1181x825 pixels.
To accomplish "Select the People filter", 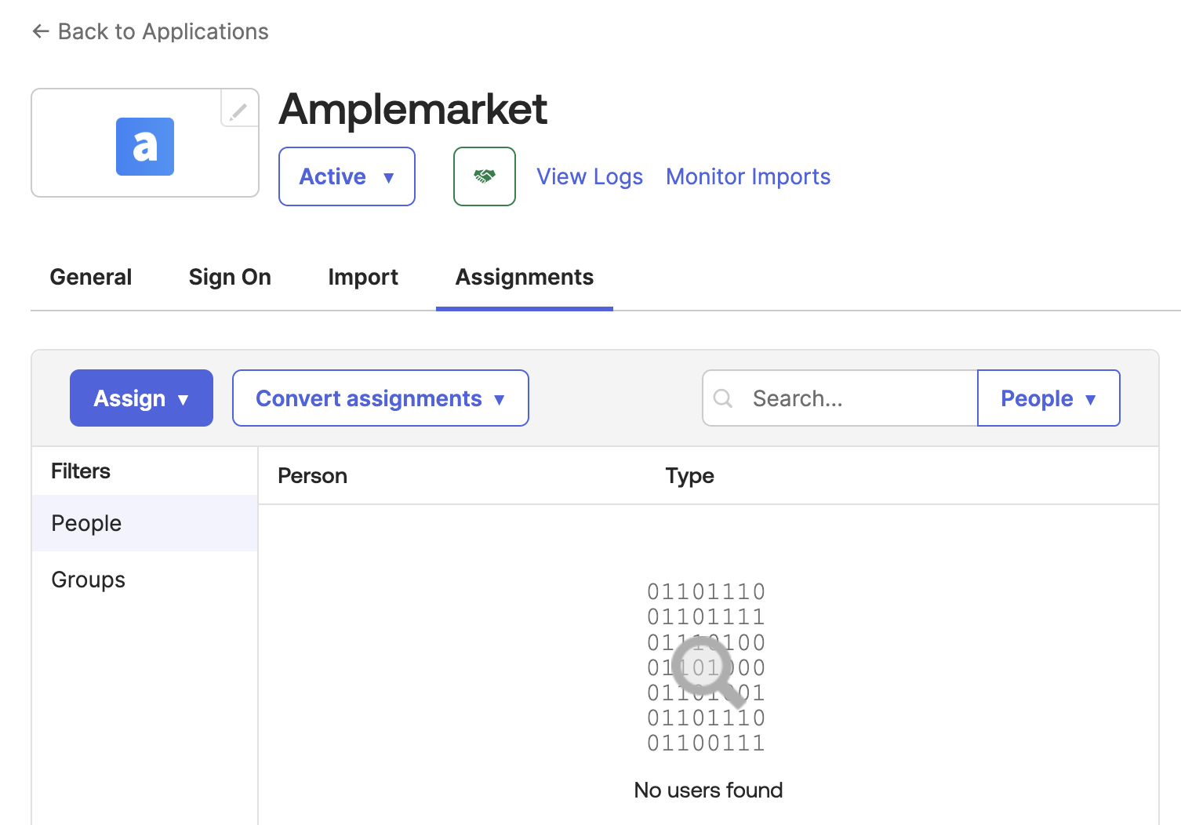I will (87, 523).
